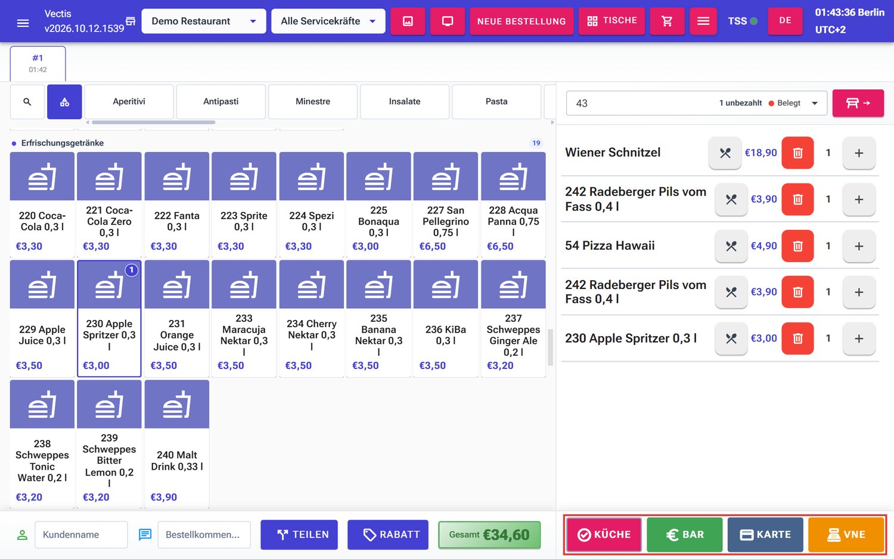
Task: Click the order comment speech icon
Action: 145,535
